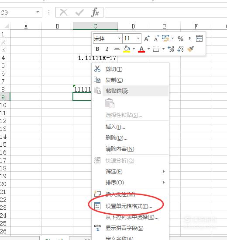
Task: Click the borders icon in mini toolbar
Action: pyautogui.click(x=156, y=49)
